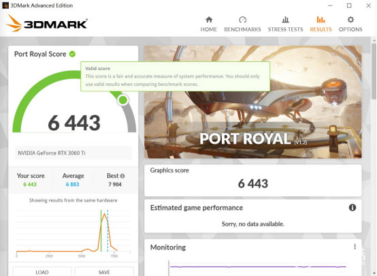Click the Port Royal Score heading
The image size is (377, 276).
(x=40, y=54)
